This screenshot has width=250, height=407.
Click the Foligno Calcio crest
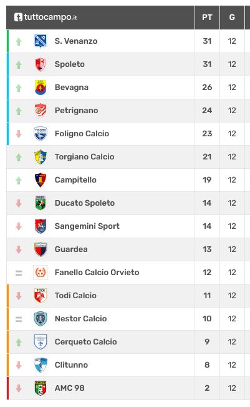41,134
